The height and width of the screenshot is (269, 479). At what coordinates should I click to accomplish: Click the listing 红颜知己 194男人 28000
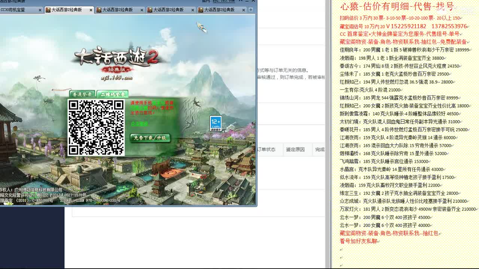397,82
